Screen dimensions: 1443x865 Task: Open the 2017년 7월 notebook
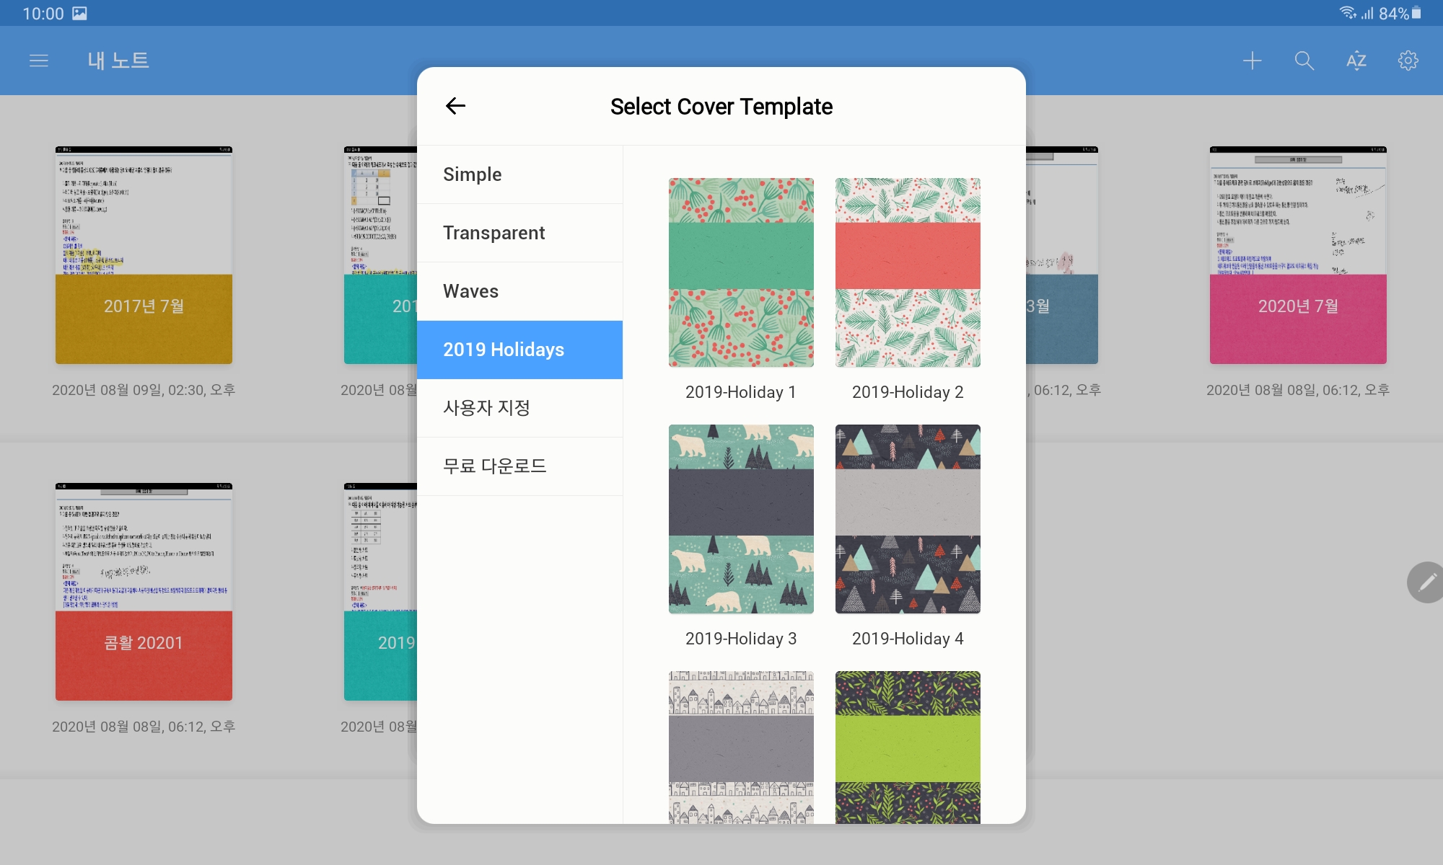pyautogui.click(x=144, y=256)
